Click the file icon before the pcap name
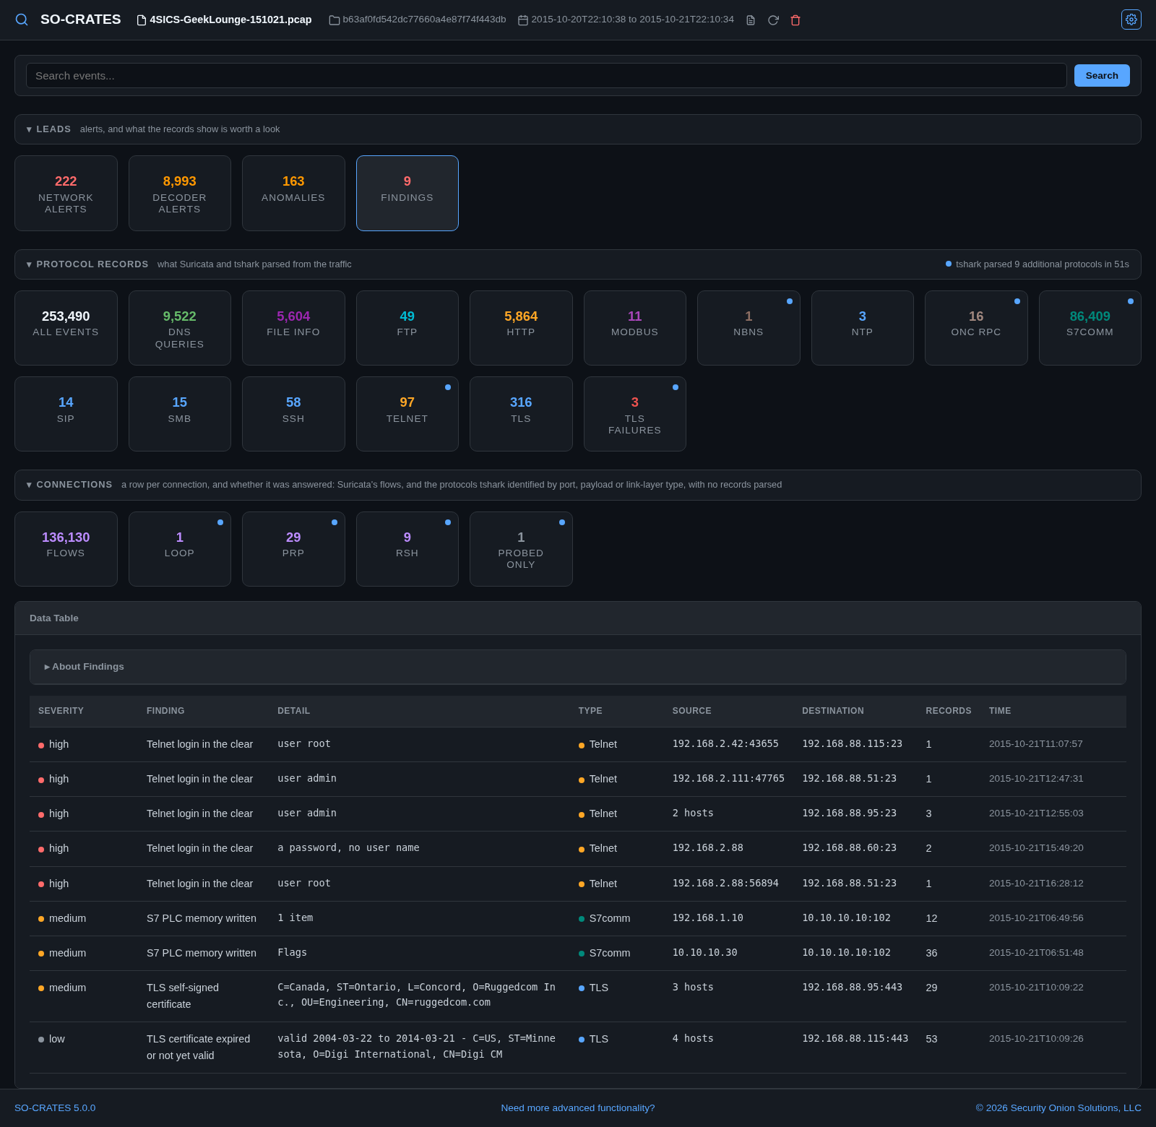This screenshot has height=1127, width=1156. 142,20
